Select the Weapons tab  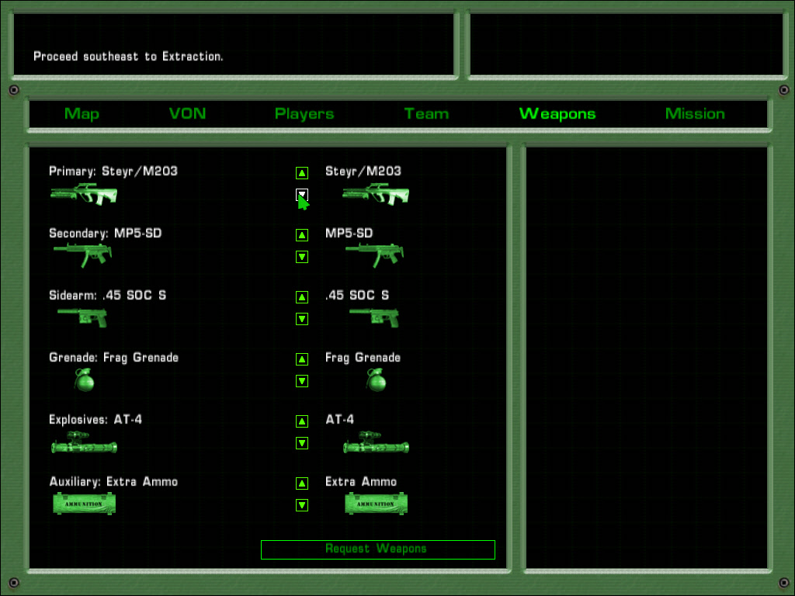coord(557,113)
